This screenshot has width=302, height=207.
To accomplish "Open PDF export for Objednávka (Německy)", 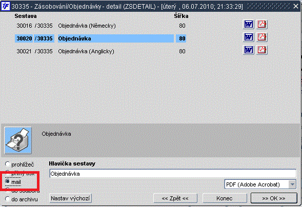I will (x=261, y=25).
